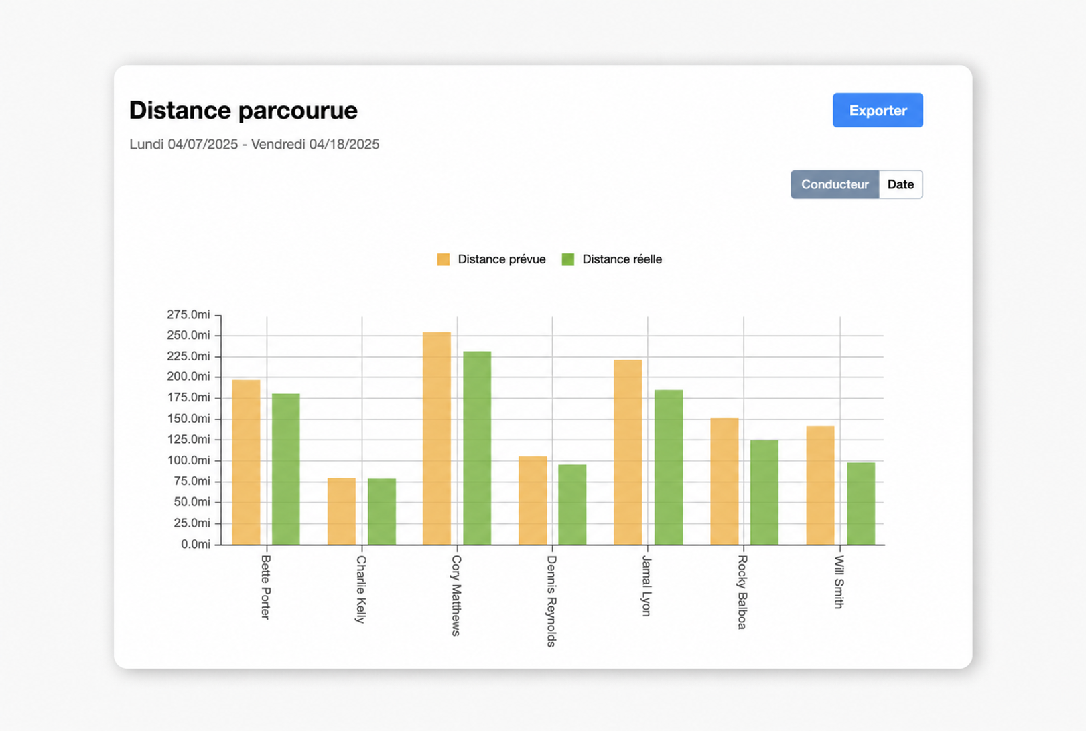Select Charlie Kelly's orange planned bar
This screenshot has width=1086, height=731.
coord(342,511)
